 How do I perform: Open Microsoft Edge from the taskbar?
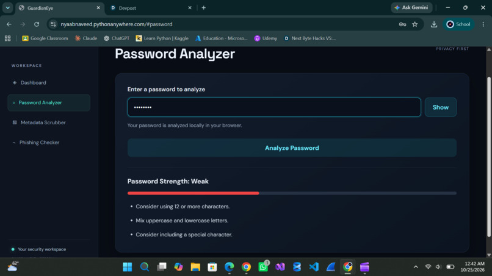click(230, 267)
